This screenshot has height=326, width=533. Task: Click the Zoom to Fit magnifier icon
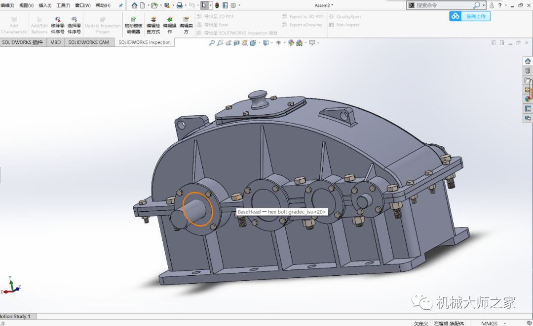coord(212,43)
